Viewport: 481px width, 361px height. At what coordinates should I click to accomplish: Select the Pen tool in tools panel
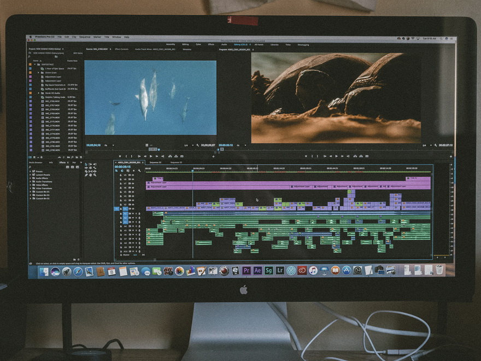(86, 175)
